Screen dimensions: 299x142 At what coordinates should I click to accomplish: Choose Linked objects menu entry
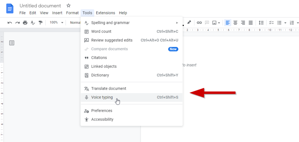(132, 66)
